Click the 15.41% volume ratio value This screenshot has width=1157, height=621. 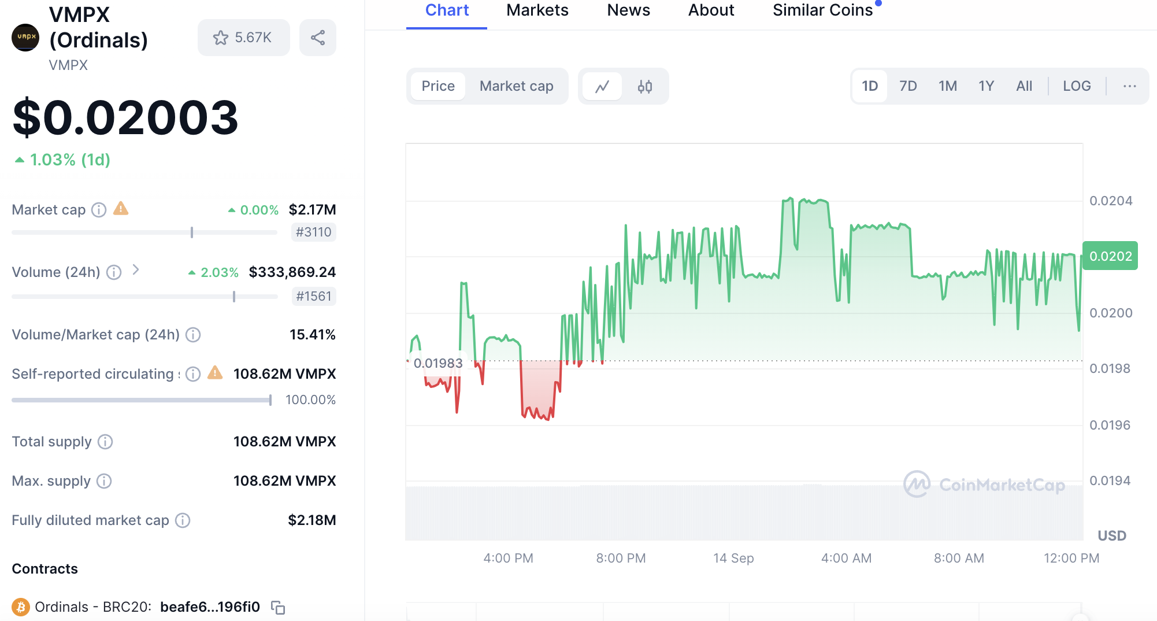[313, 335]
